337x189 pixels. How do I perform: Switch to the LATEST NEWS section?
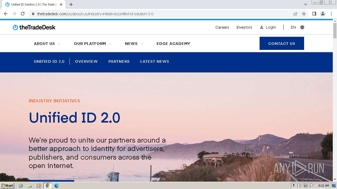(155, 61)
